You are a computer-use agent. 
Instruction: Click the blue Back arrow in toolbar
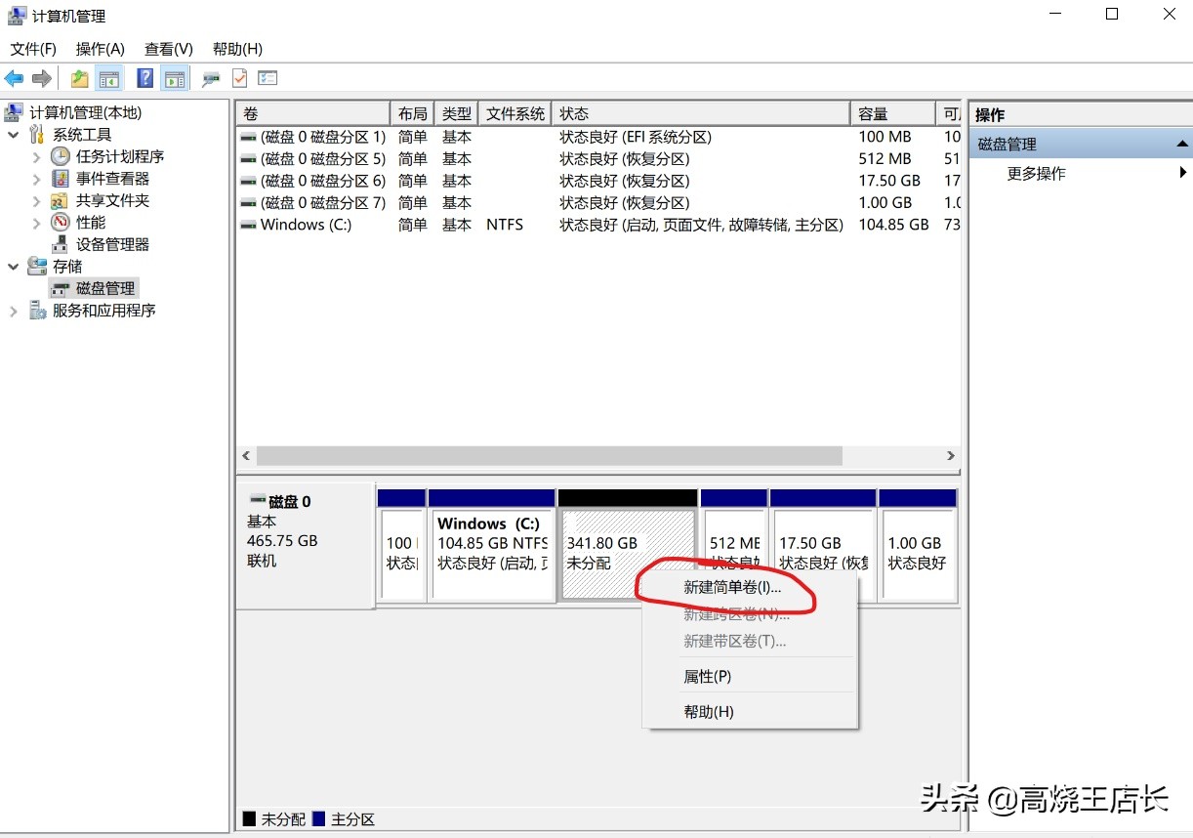coord(14,79)
